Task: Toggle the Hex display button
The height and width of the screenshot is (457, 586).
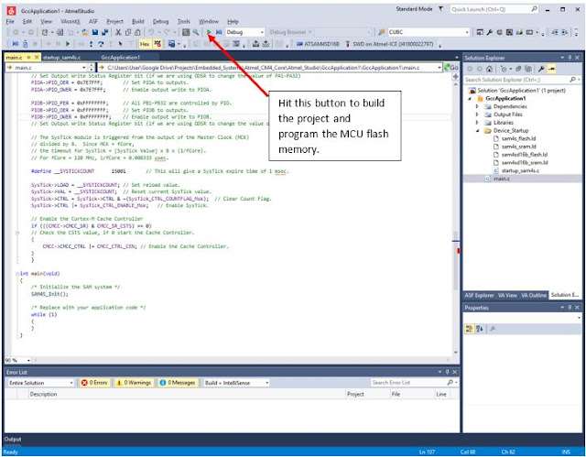Action: coord(145,44)
